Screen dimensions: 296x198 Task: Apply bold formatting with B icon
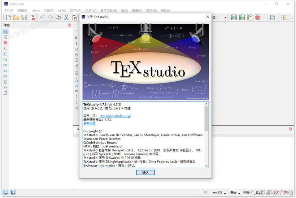coord(76,38)
